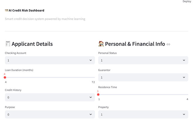Open the Checking Account select box

(50, 60)
